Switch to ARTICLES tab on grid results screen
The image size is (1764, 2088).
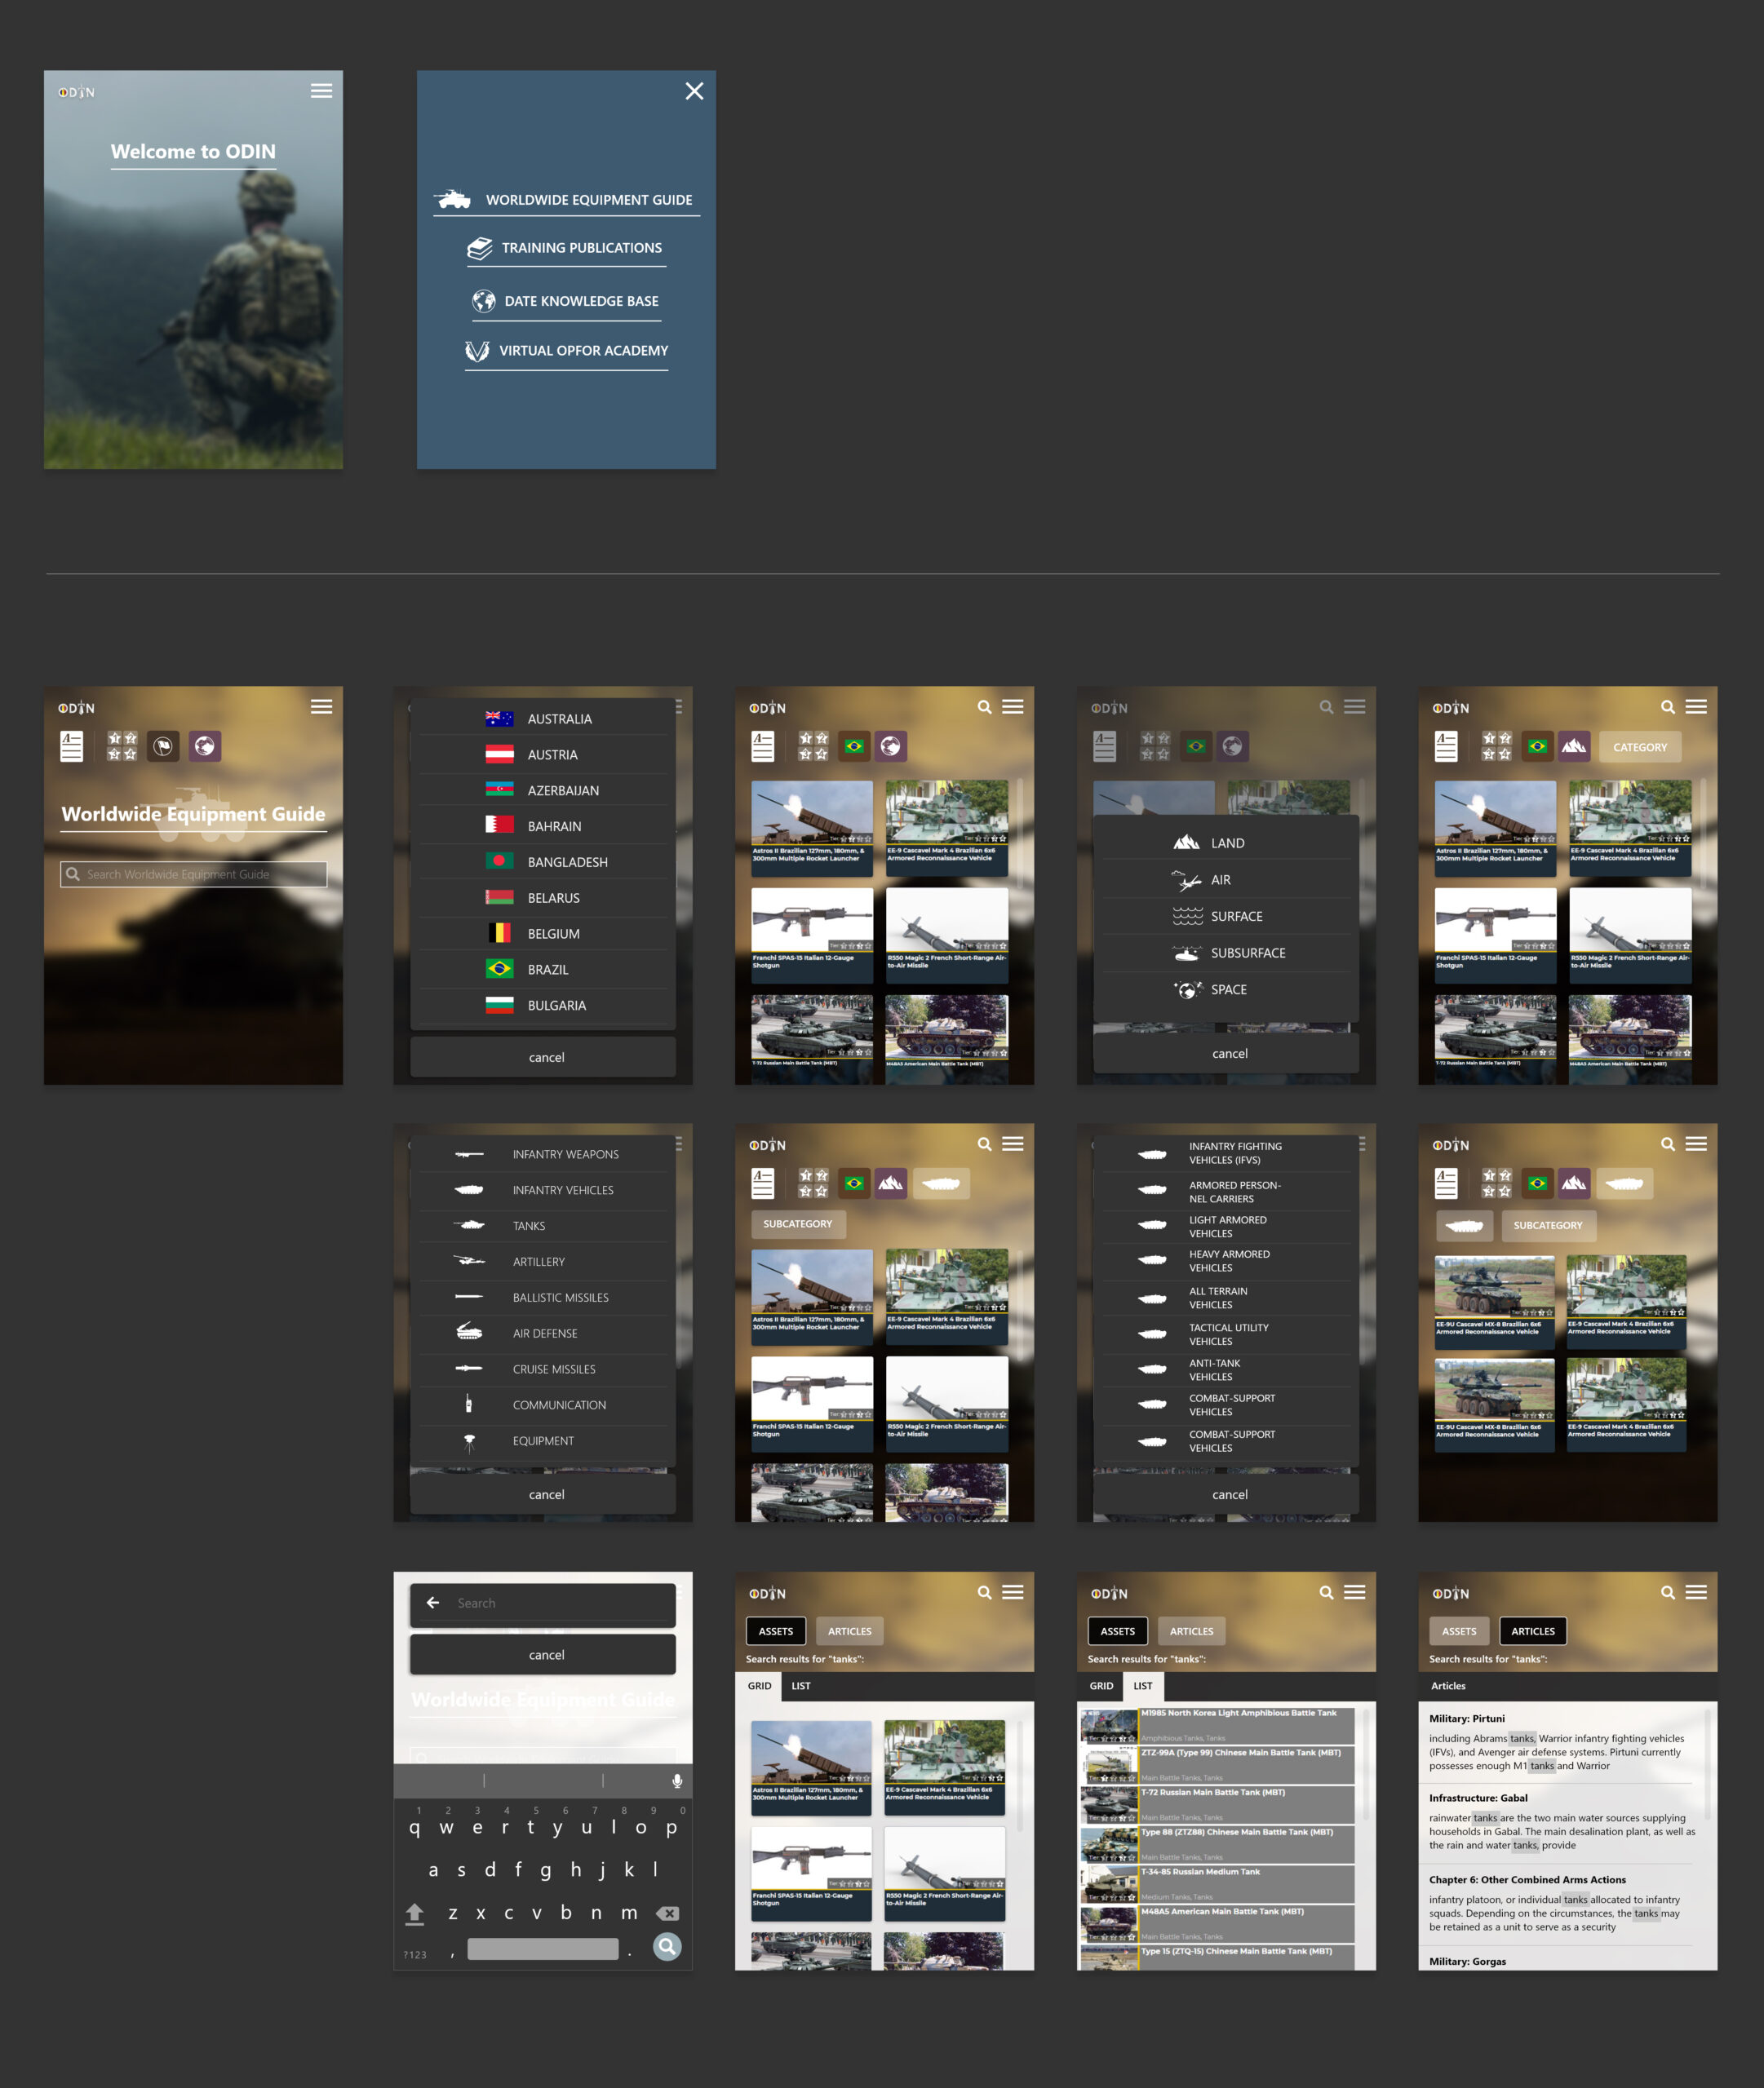[x=849, y=1631]
